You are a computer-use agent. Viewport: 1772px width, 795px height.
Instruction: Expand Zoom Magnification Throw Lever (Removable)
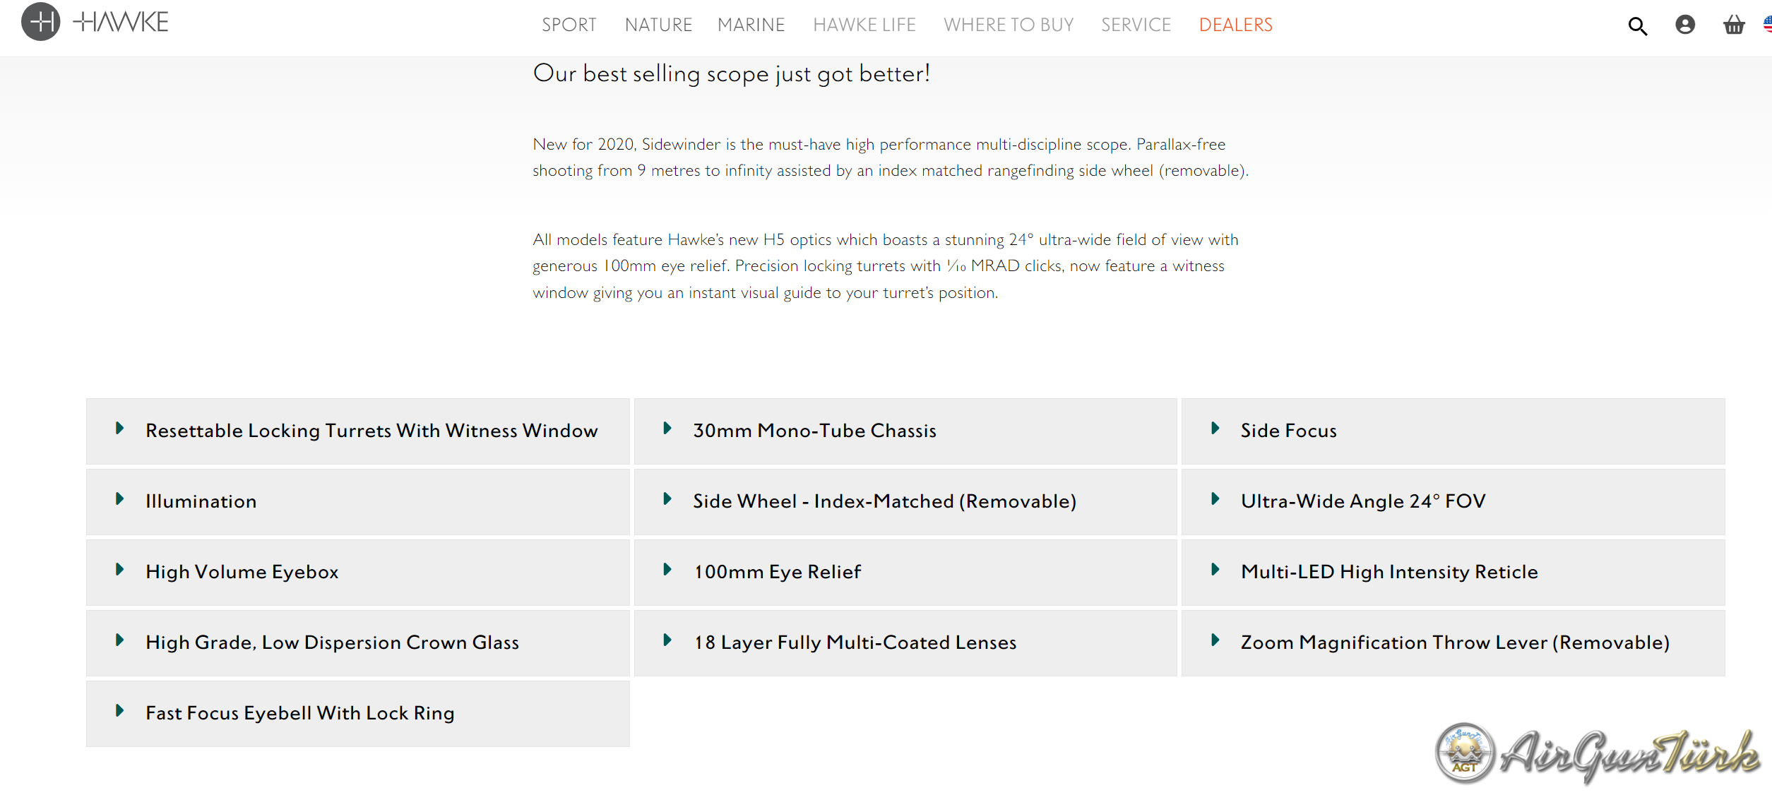click(1455, 642)
